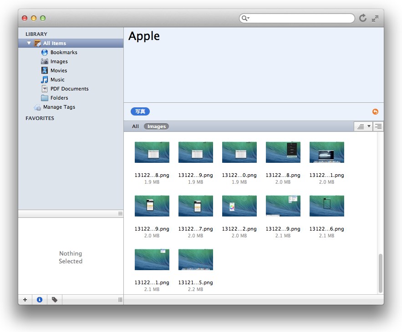
Task: Select the 13122...6.png thumbnail
Action: point(326,206)
